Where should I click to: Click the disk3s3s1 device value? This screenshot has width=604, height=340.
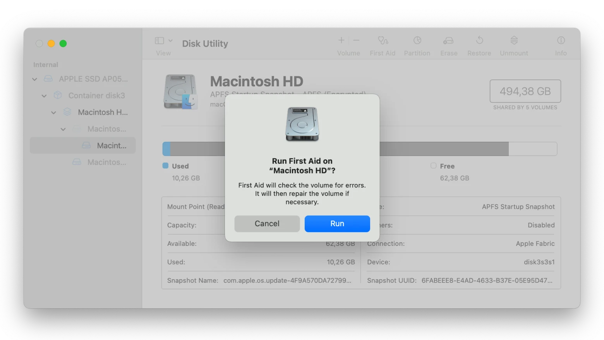(539, 262)
